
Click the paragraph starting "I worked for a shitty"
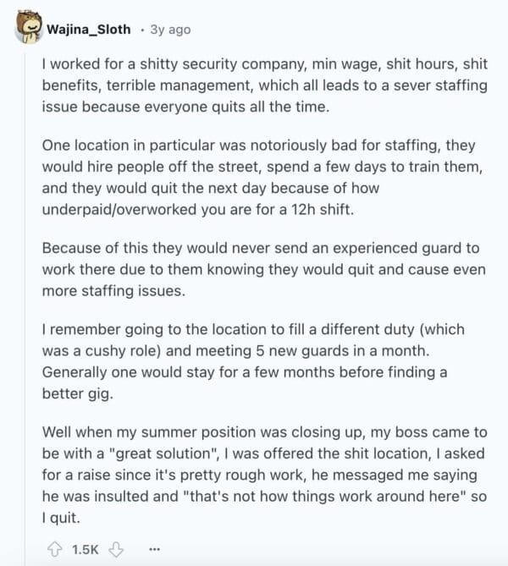tap(253, 85)
